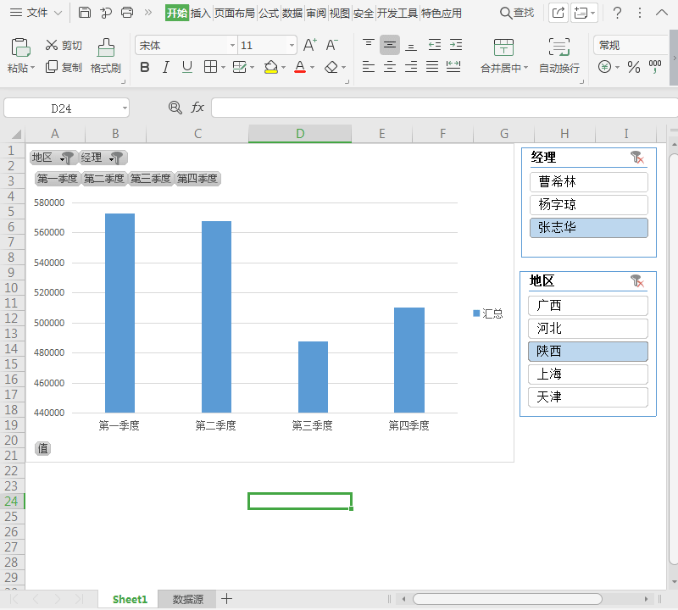Expand the paste options arrow
The width and height of the screenshot is (678, 610).
(32, 68)
